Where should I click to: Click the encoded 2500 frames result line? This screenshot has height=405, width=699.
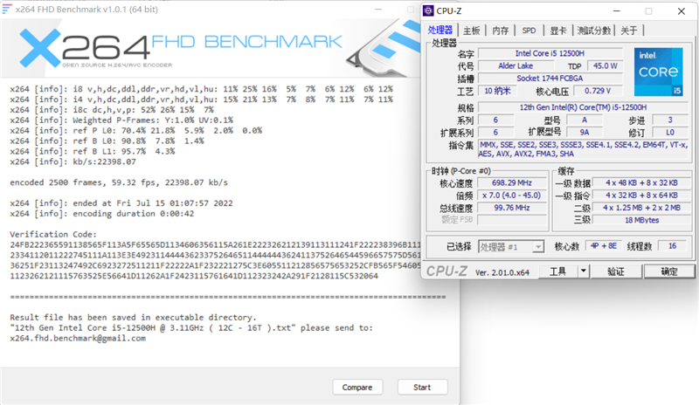coord(119,182)
